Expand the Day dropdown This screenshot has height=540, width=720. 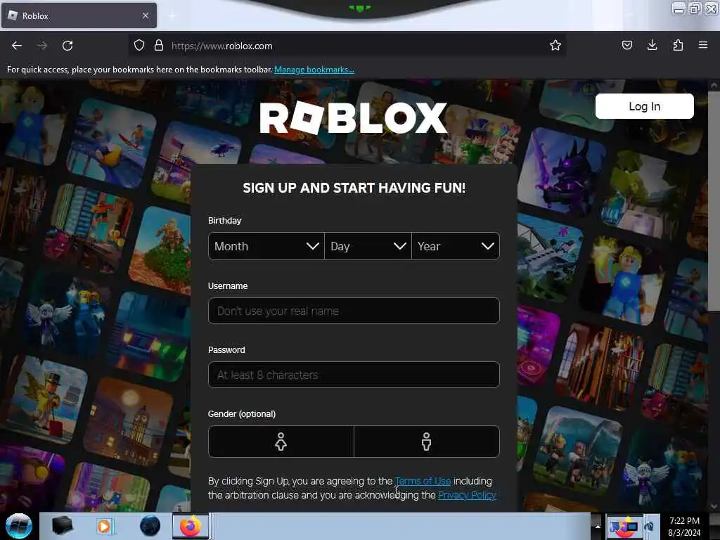[x=368, y=246]
